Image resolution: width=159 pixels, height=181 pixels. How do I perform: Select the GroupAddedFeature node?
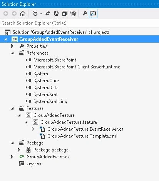click(x=54, y=115)
